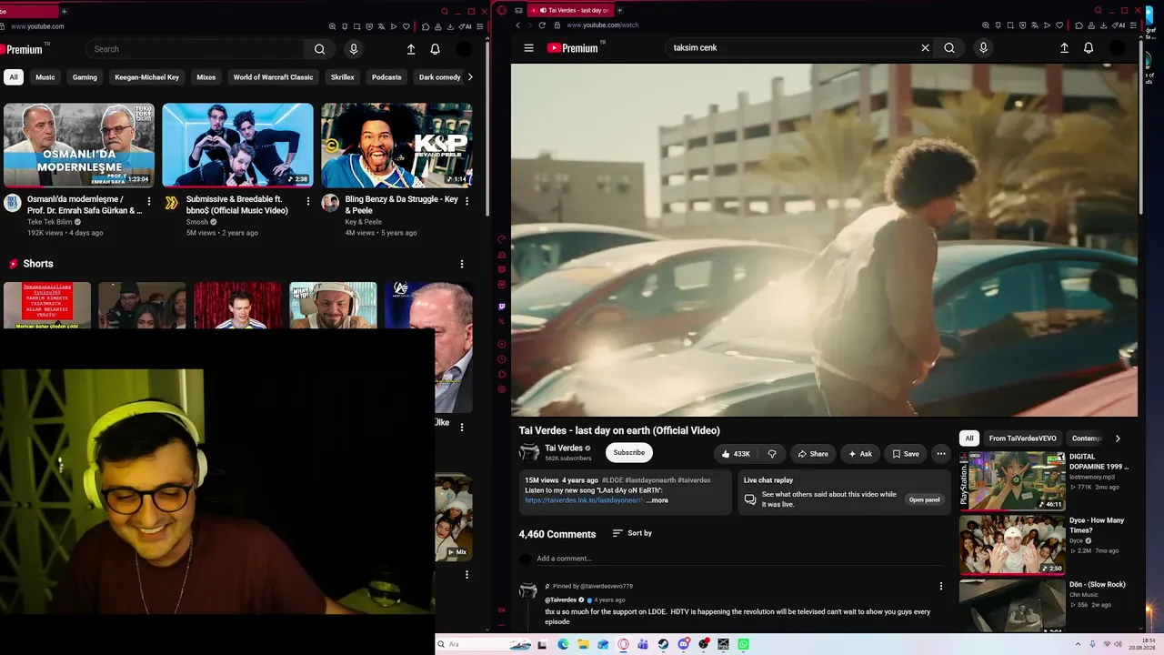Click the search magnifier in the left YouTube window
The width and height of the screenshot is (1164, 655).
(x=319, y=49)
